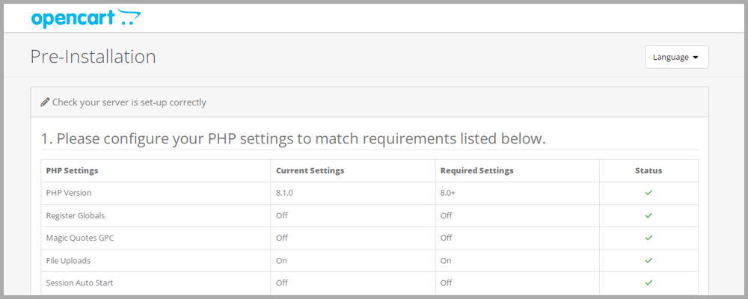Select the Status column header

(x=649, y=170)
